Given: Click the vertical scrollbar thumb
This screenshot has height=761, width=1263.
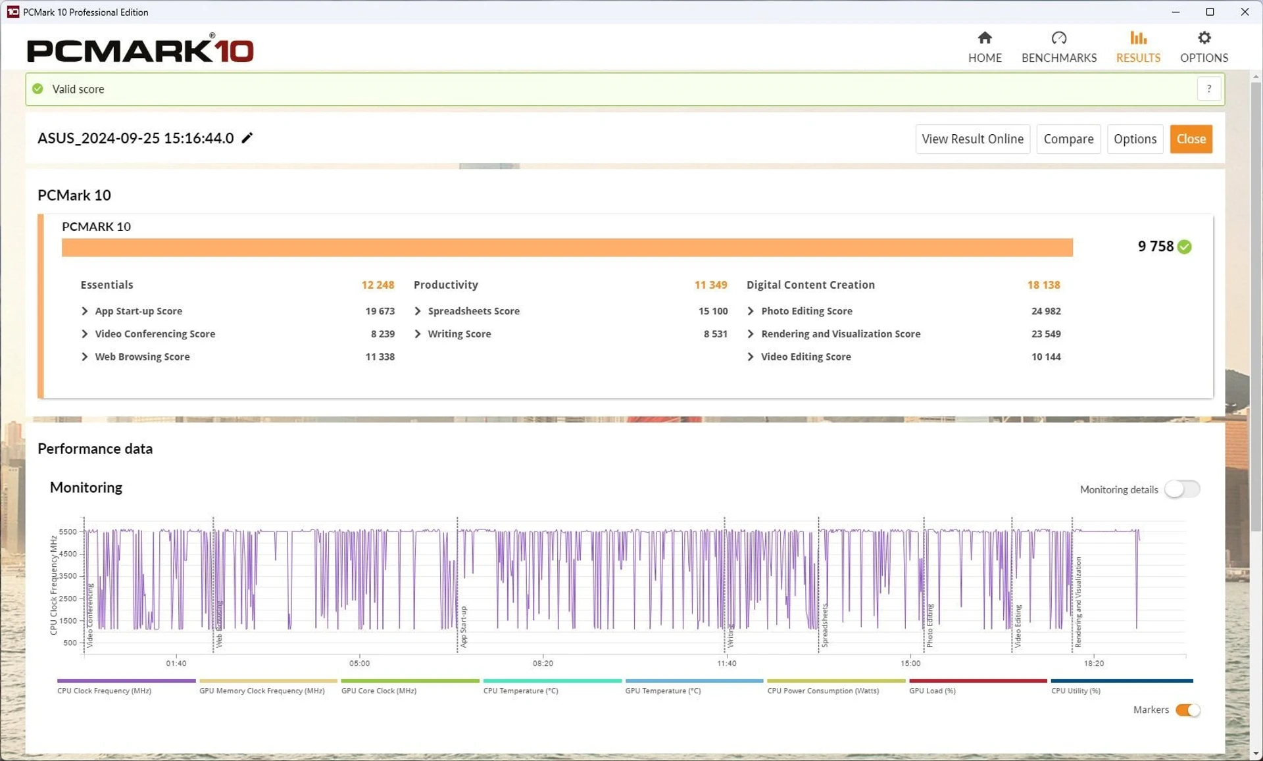Looking at the screenshot, I should tap(1256, 306).
